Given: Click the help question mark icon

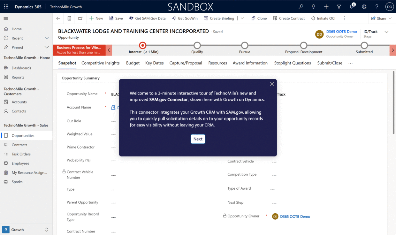Looking at the screenshot, I should pos(377,7).
